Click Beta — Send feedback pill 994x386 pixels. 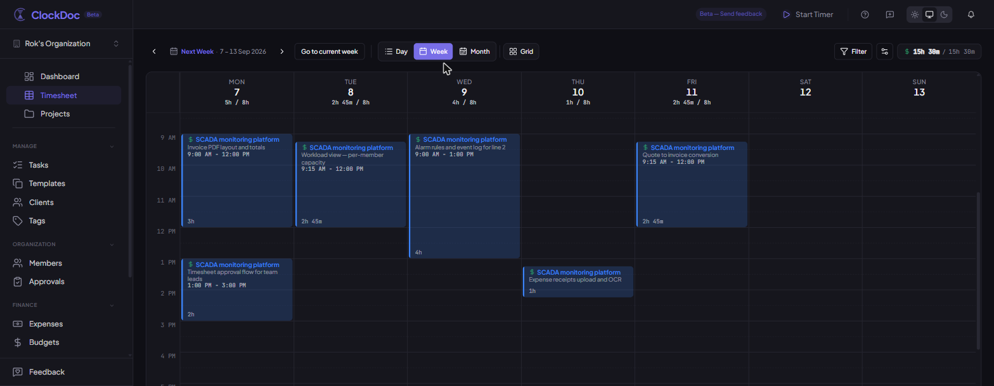731,14
